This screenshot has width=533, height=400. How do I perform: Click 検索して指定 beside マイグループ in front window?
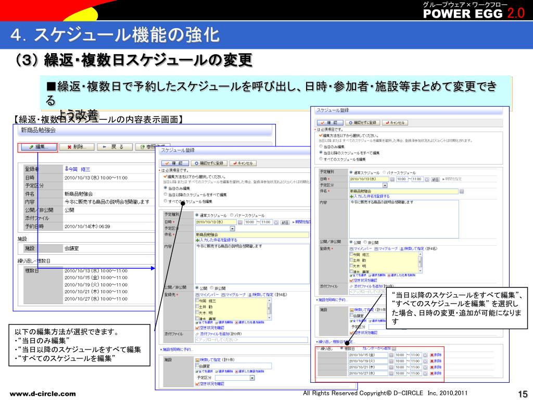[x=412, y=248]
